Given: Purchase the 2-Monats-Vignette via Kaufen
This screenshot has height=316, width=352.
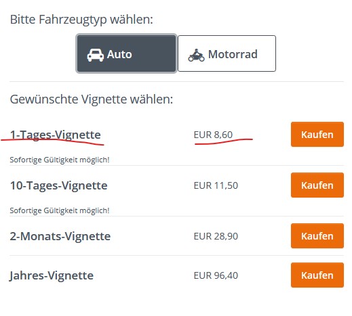Looking at the screenshot, I should (317, 236).
